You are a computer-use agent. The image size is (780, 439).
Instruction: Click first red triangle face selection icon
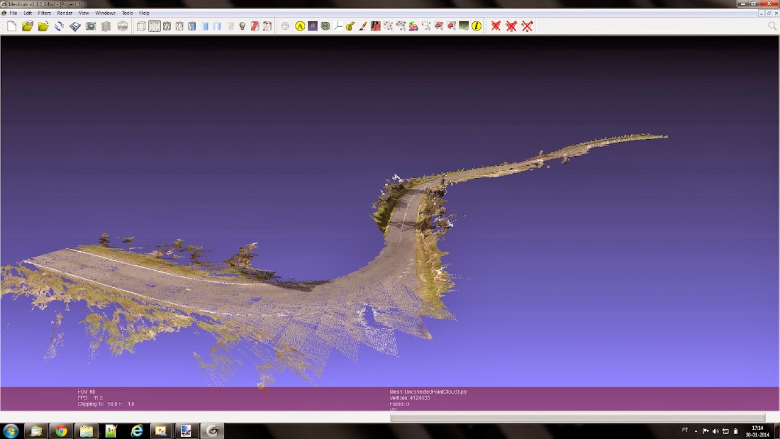pyautogui.click(x=439, y=26)
